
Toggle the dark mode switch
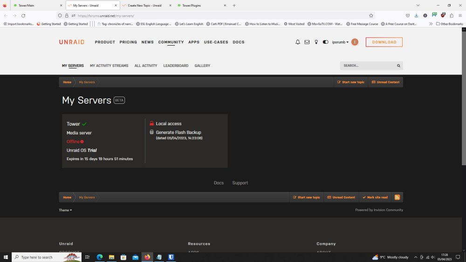click(325, 42)
